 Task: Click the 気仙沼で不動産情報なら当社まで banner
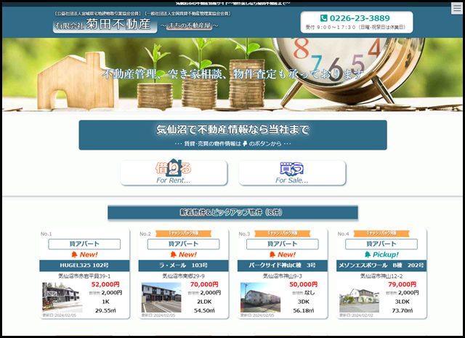point(232,135)
